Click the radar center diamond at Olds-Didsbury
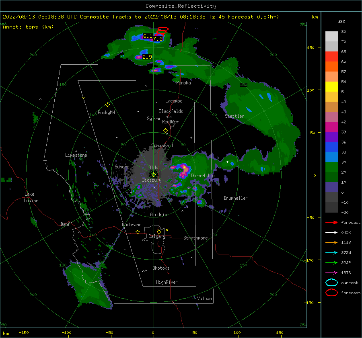Screen dimensions: 362x338 154,175
